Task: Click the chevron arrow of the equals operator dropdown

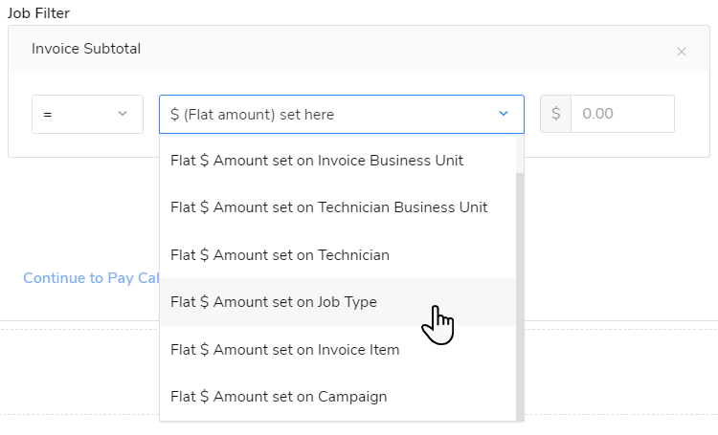Action: [x=122, y=114]
